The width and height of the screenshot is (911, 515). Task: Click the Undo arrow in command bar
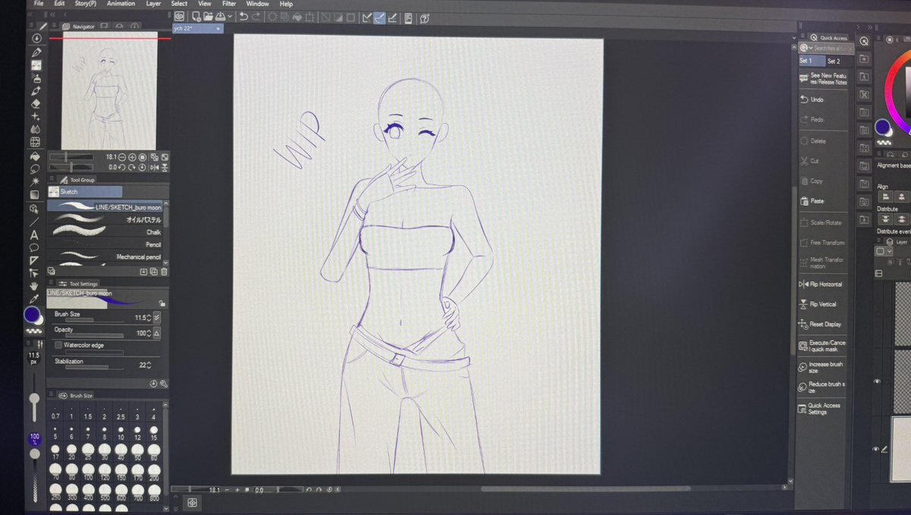[x=244, y=16]
